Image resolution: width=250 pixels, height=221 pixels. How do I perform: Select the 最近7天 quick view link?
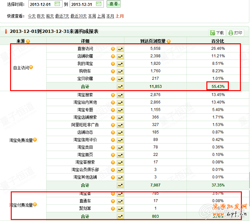click(x=62, y=16)
